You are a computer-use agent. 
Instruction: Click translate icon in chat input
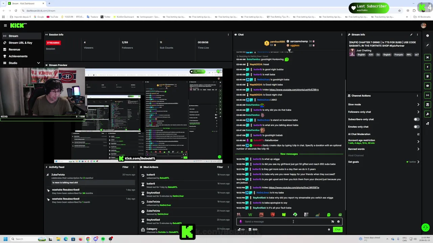333,222
